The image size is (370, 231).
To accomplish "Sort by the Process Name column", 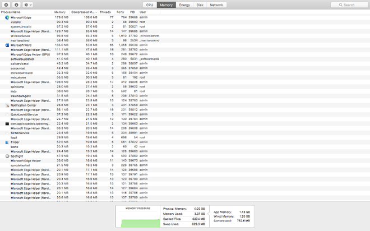I will 26,12.
